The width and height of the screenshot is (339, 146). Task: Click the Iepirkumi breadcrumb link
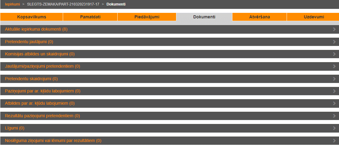(12, 4)
